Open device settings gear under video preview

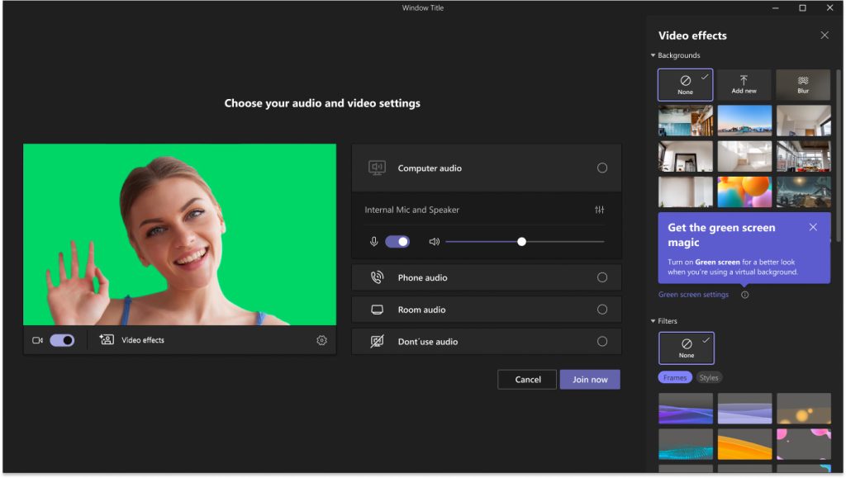click(321, 340)
